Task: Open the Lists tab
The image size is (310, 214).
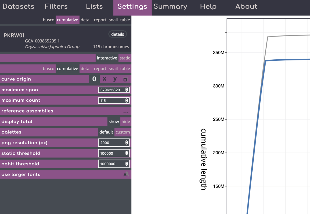Action: (94, 6)
